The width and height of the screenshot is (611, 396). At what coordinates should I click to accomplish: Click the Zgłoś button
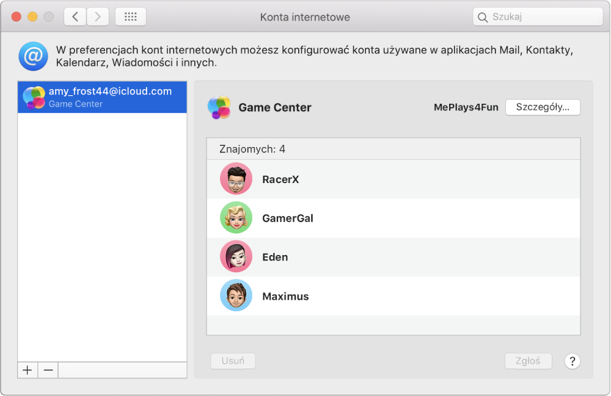(x=528, y=361)
